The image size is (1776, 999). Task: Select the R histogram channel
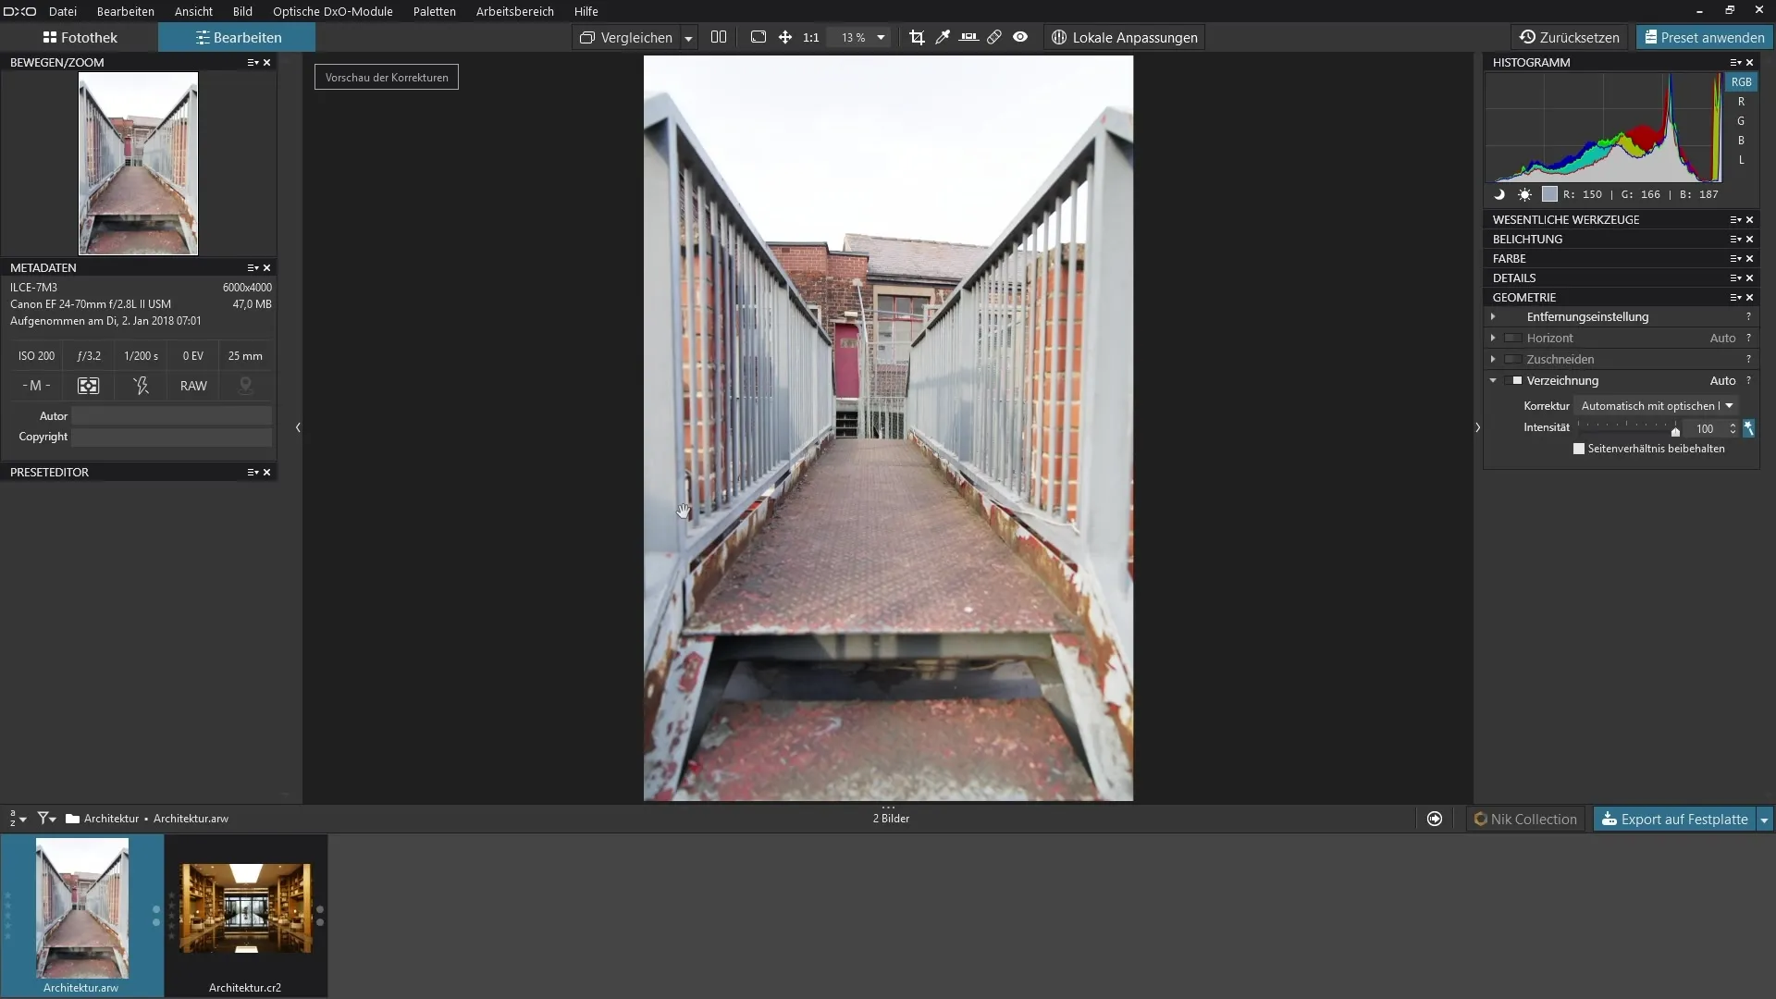[x=1741, y=102]
